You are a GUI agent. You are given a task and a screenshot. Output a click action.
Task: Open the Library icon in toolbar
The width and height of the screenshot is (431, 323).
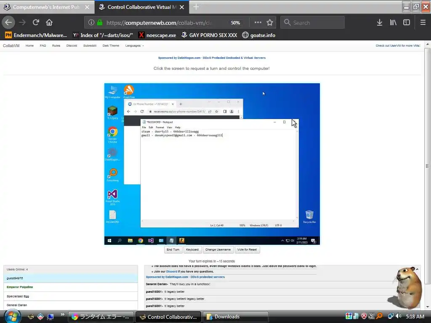393,23
